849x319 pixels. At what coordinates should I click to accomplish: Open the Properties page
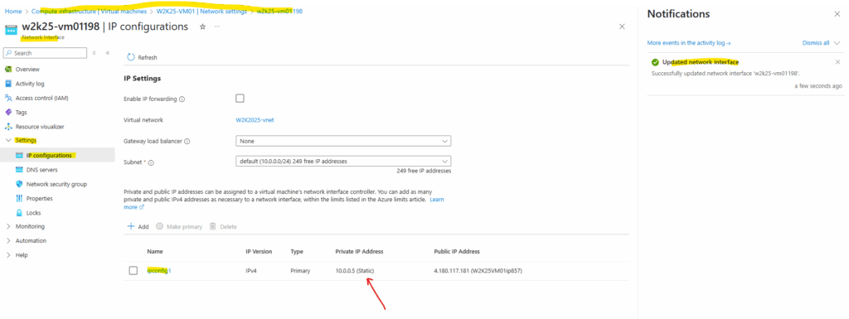click(x=40, y=198)
